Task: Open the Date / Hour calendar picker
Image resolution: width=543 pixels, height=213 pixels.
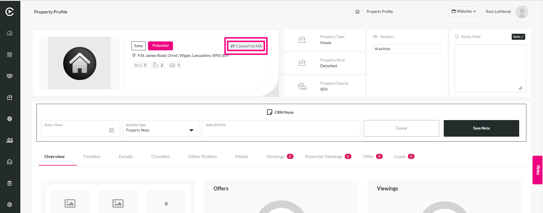Action: (112, 130)
